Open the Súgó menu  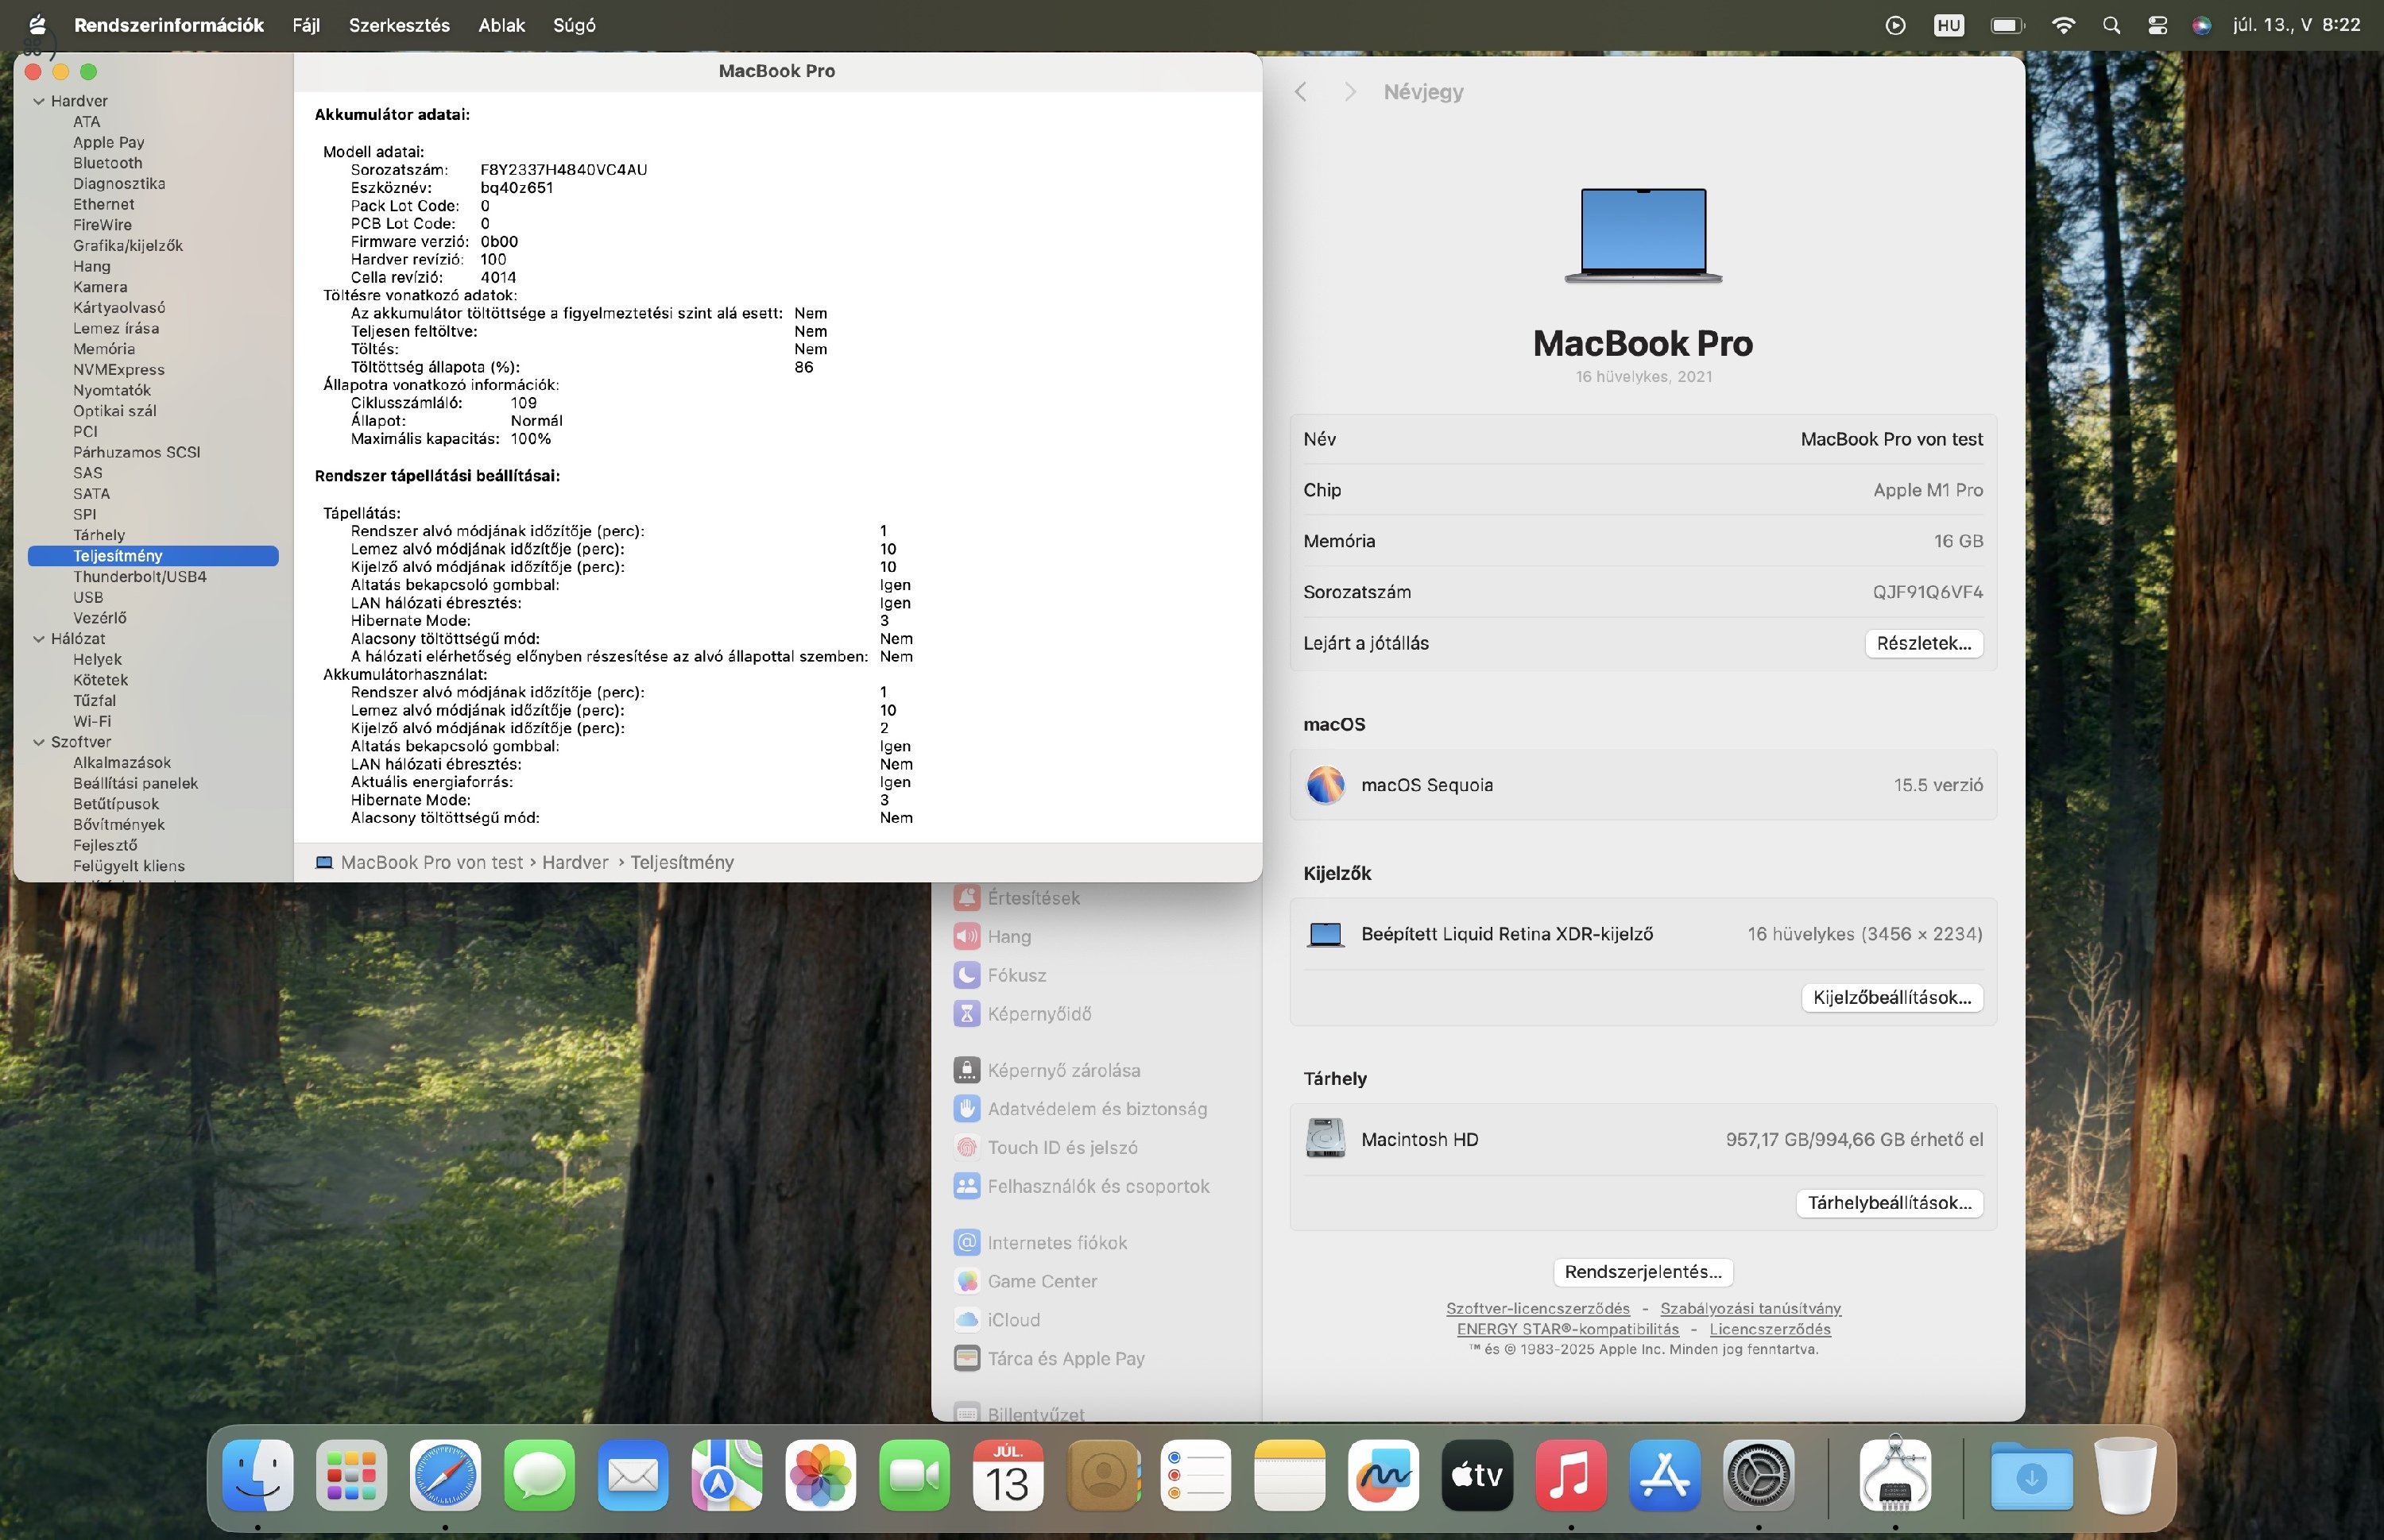coord(575,25)
